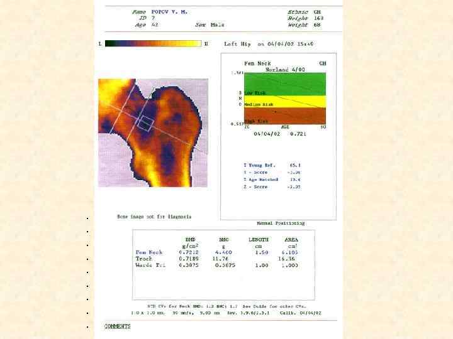Image resolution: width=453 pixels, height=339 pixels.
Task: Select the Fem Neck table row label
Action: click(x=149, y=252)
